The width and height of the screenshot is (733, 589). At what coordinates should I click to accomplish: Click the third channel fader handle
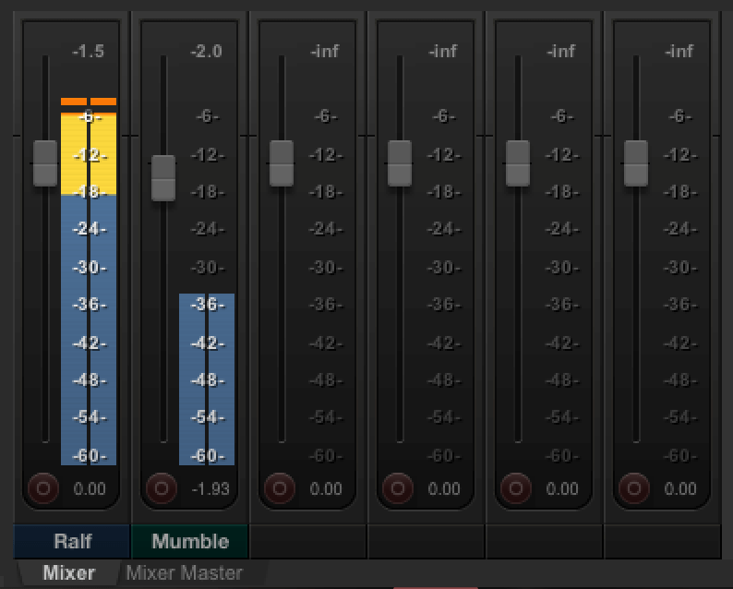(x=282, y=162)
